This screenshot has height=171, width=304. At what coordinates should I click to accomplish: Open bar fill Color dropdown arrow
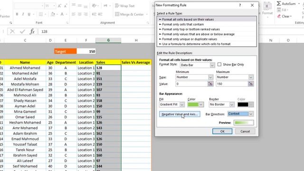click(201, 104)
